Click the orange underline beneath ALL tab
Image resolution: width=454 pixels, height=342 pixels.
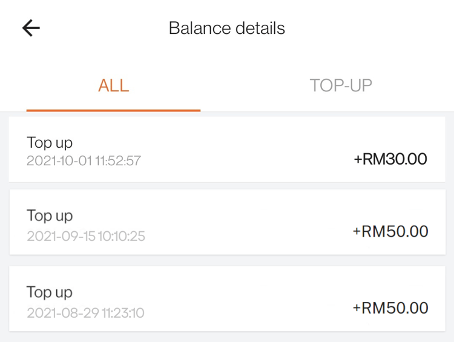coord(113,110)
